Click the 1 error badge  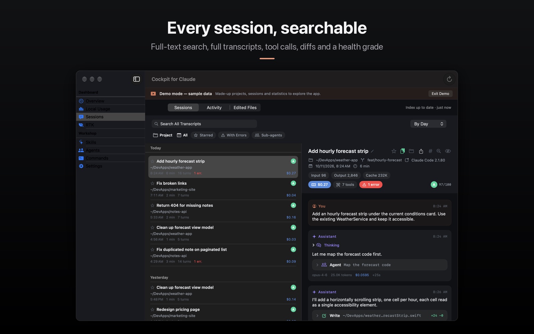tap(371, 185)
